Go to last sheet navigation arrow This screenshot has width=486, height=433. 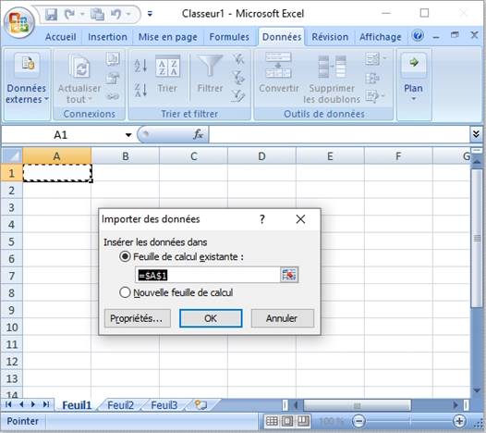coord(46,404)
